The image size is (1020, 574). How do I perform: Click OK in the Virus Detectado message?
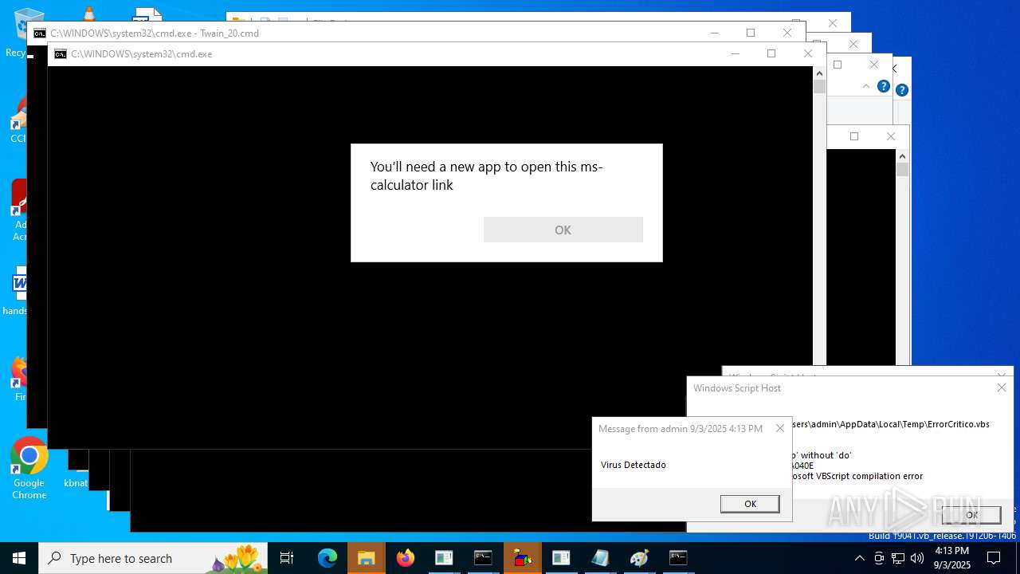point(750,504)
